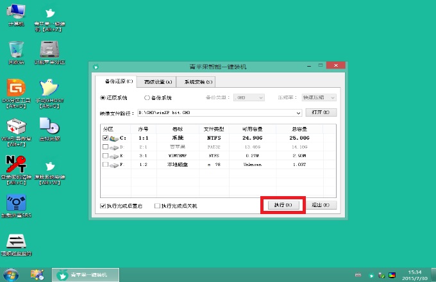Select the 还原系统 radio button
Viewport: 436px width, 282px height.
pos(103,98)
